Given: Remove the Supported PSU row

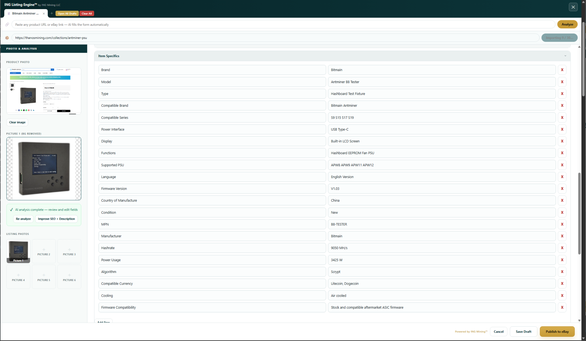Looking at the screenshot, I should [562, 165].
